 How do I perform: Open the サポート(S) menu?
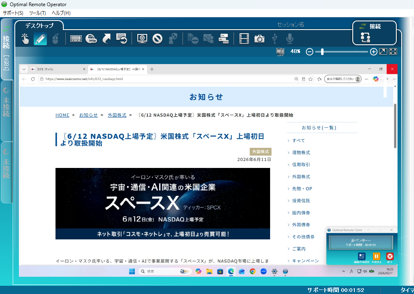point(13,13)
